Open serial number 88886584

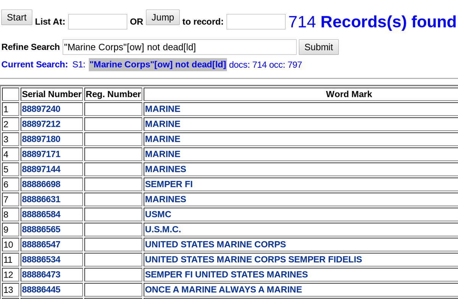pyautogui.click(x=41, y=214)
